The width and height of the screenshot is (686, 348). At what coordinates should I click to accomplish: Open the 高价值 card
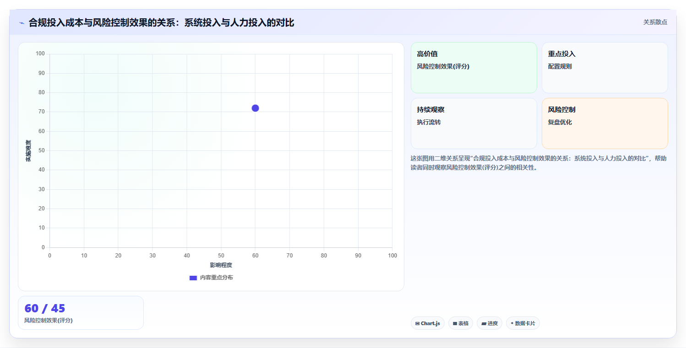point(474,68)
